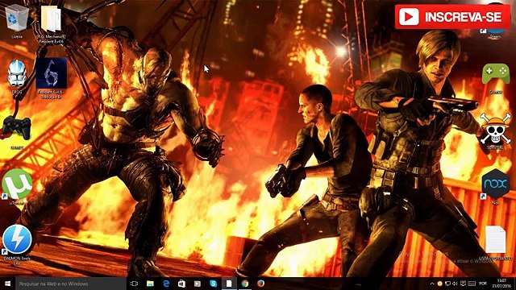The image size is (516, 290).
Task: Click the orange round tray icon
Action: [440, 284]
